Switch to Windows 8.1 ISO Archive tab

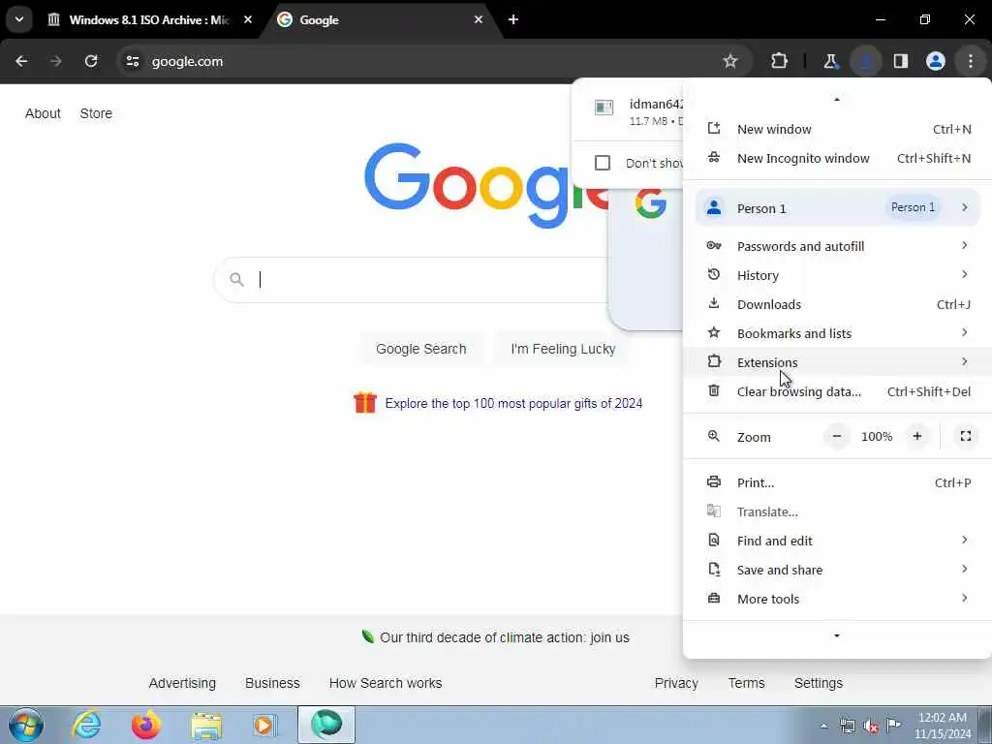coord(148,19)
